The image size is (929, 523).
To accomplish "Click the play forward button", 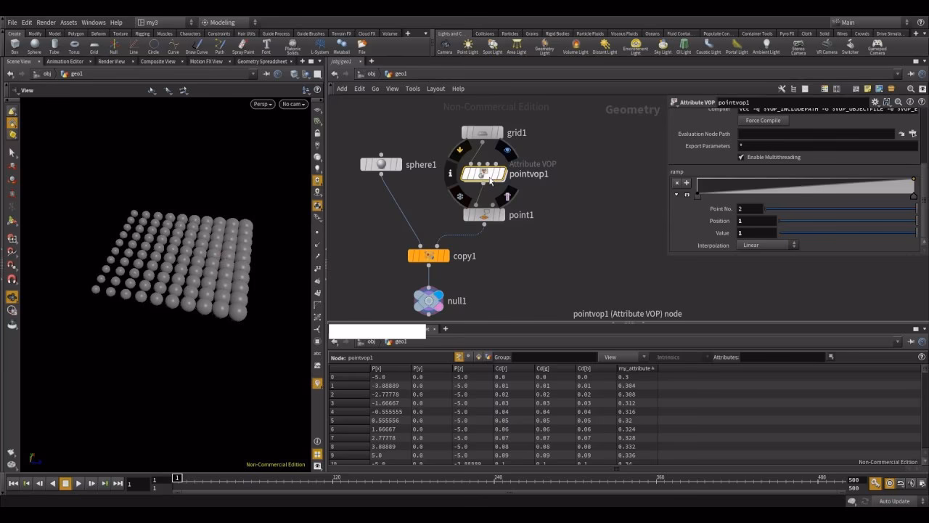I will pos(78,483).
